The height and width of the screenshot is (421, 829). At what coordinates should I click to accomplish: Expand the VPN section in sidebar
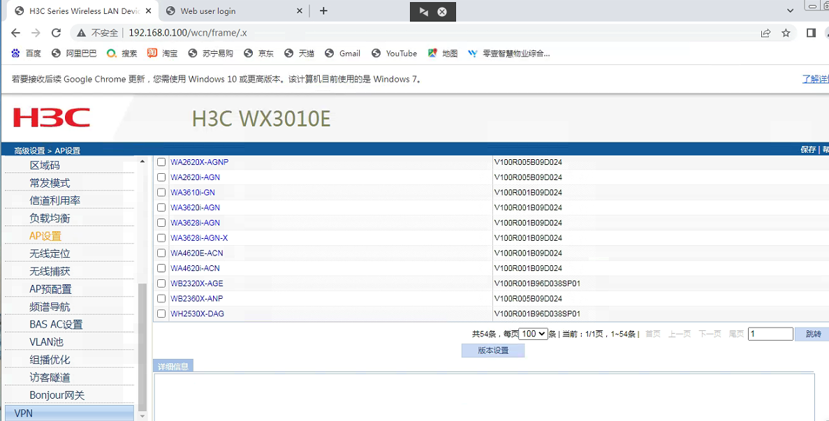(69, 413)
